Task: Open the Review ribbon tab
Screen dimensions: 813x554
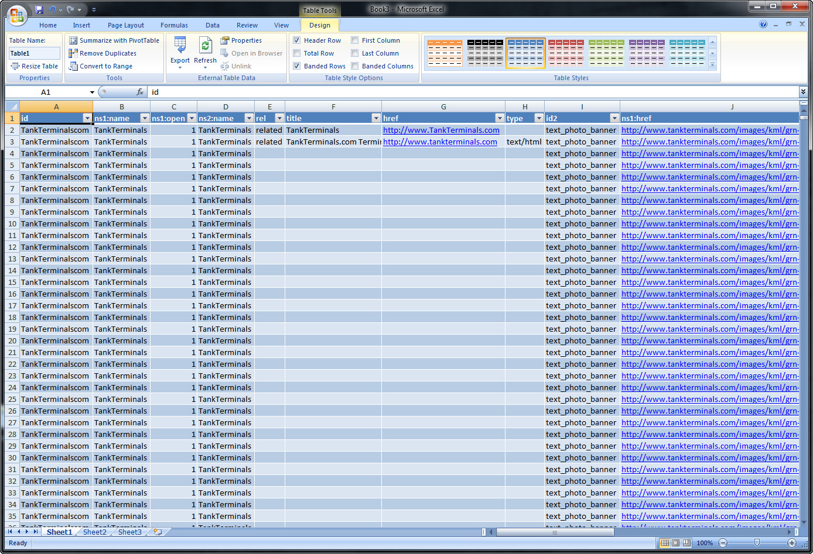Action: point(247,25)
